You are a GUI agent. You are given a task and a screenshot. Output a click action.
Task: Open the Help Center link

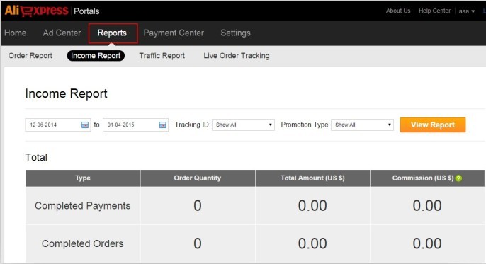[x=434, y=11]
